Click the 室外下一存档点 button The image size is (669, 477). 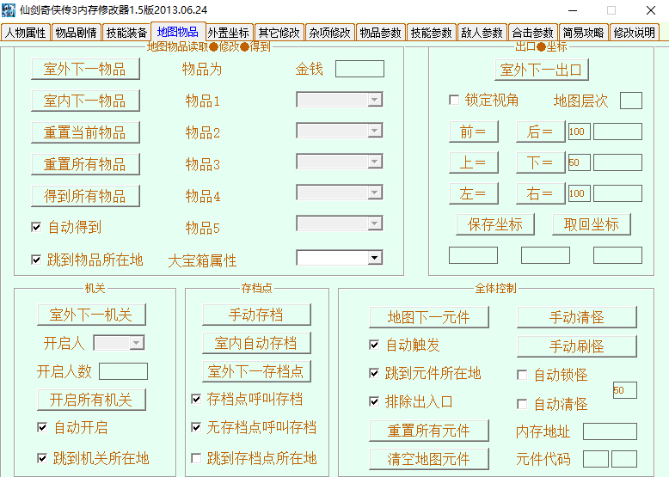pos(256,371)
